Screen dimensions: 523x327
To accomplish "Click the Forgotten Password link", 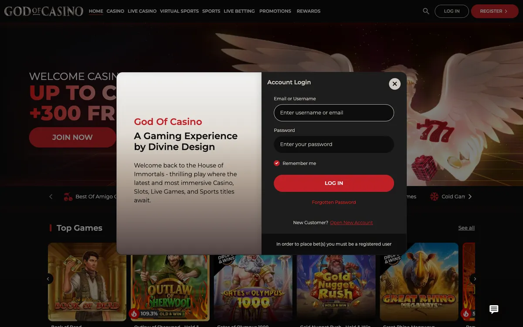I will tap(334, 202).
